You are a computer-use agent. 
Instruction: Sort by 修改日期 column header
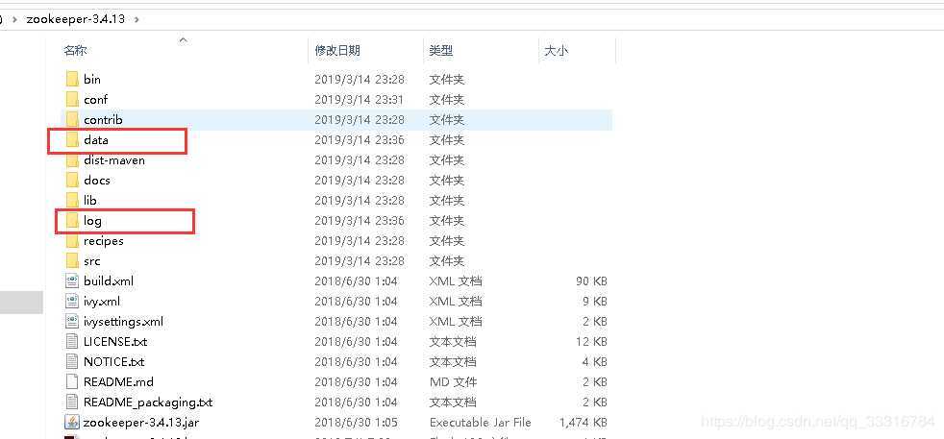337,51
